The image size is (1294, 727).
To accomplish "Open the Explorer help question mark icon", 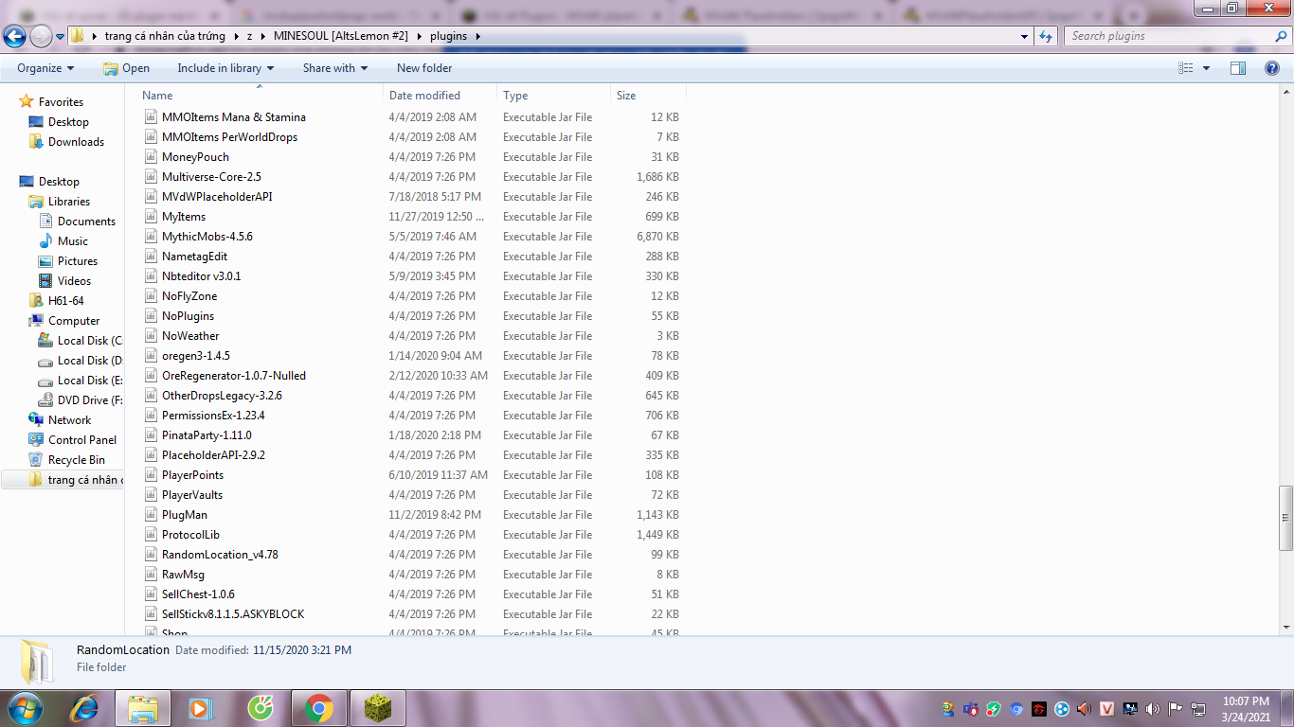I will [1272, 68].
